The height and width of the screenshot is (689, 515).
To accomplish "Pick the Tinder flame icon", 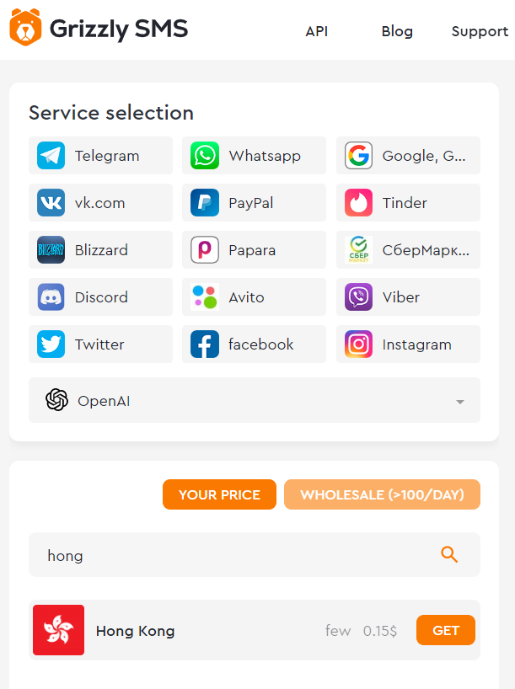I will 358,202.
